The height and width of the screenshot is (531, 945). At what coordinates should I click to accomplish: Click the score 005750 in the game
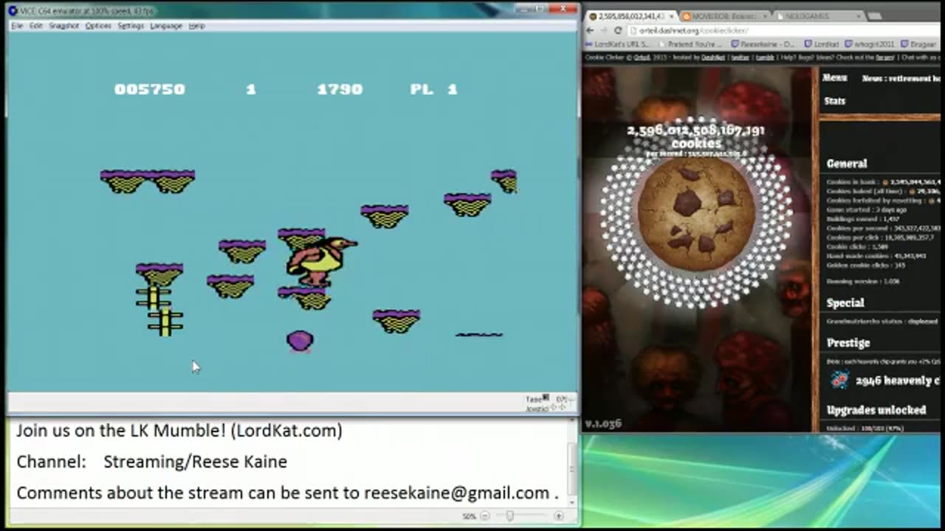click(x=150, y=89)
